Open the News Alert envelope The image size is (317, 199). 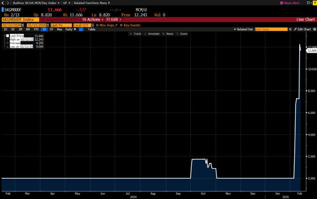coord(282,3)
